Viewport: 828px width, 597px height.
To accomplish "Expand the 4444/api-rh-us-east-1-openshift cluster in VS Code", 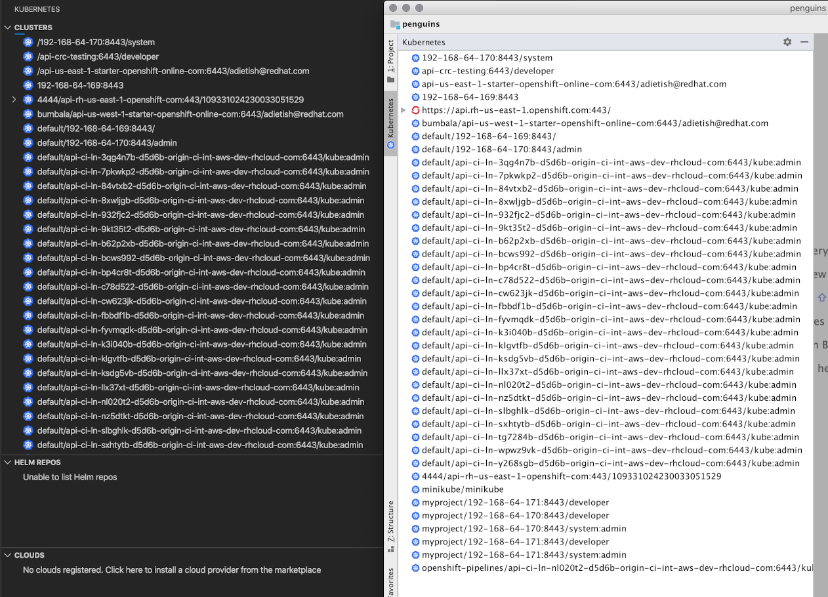I will pos(14,100).
